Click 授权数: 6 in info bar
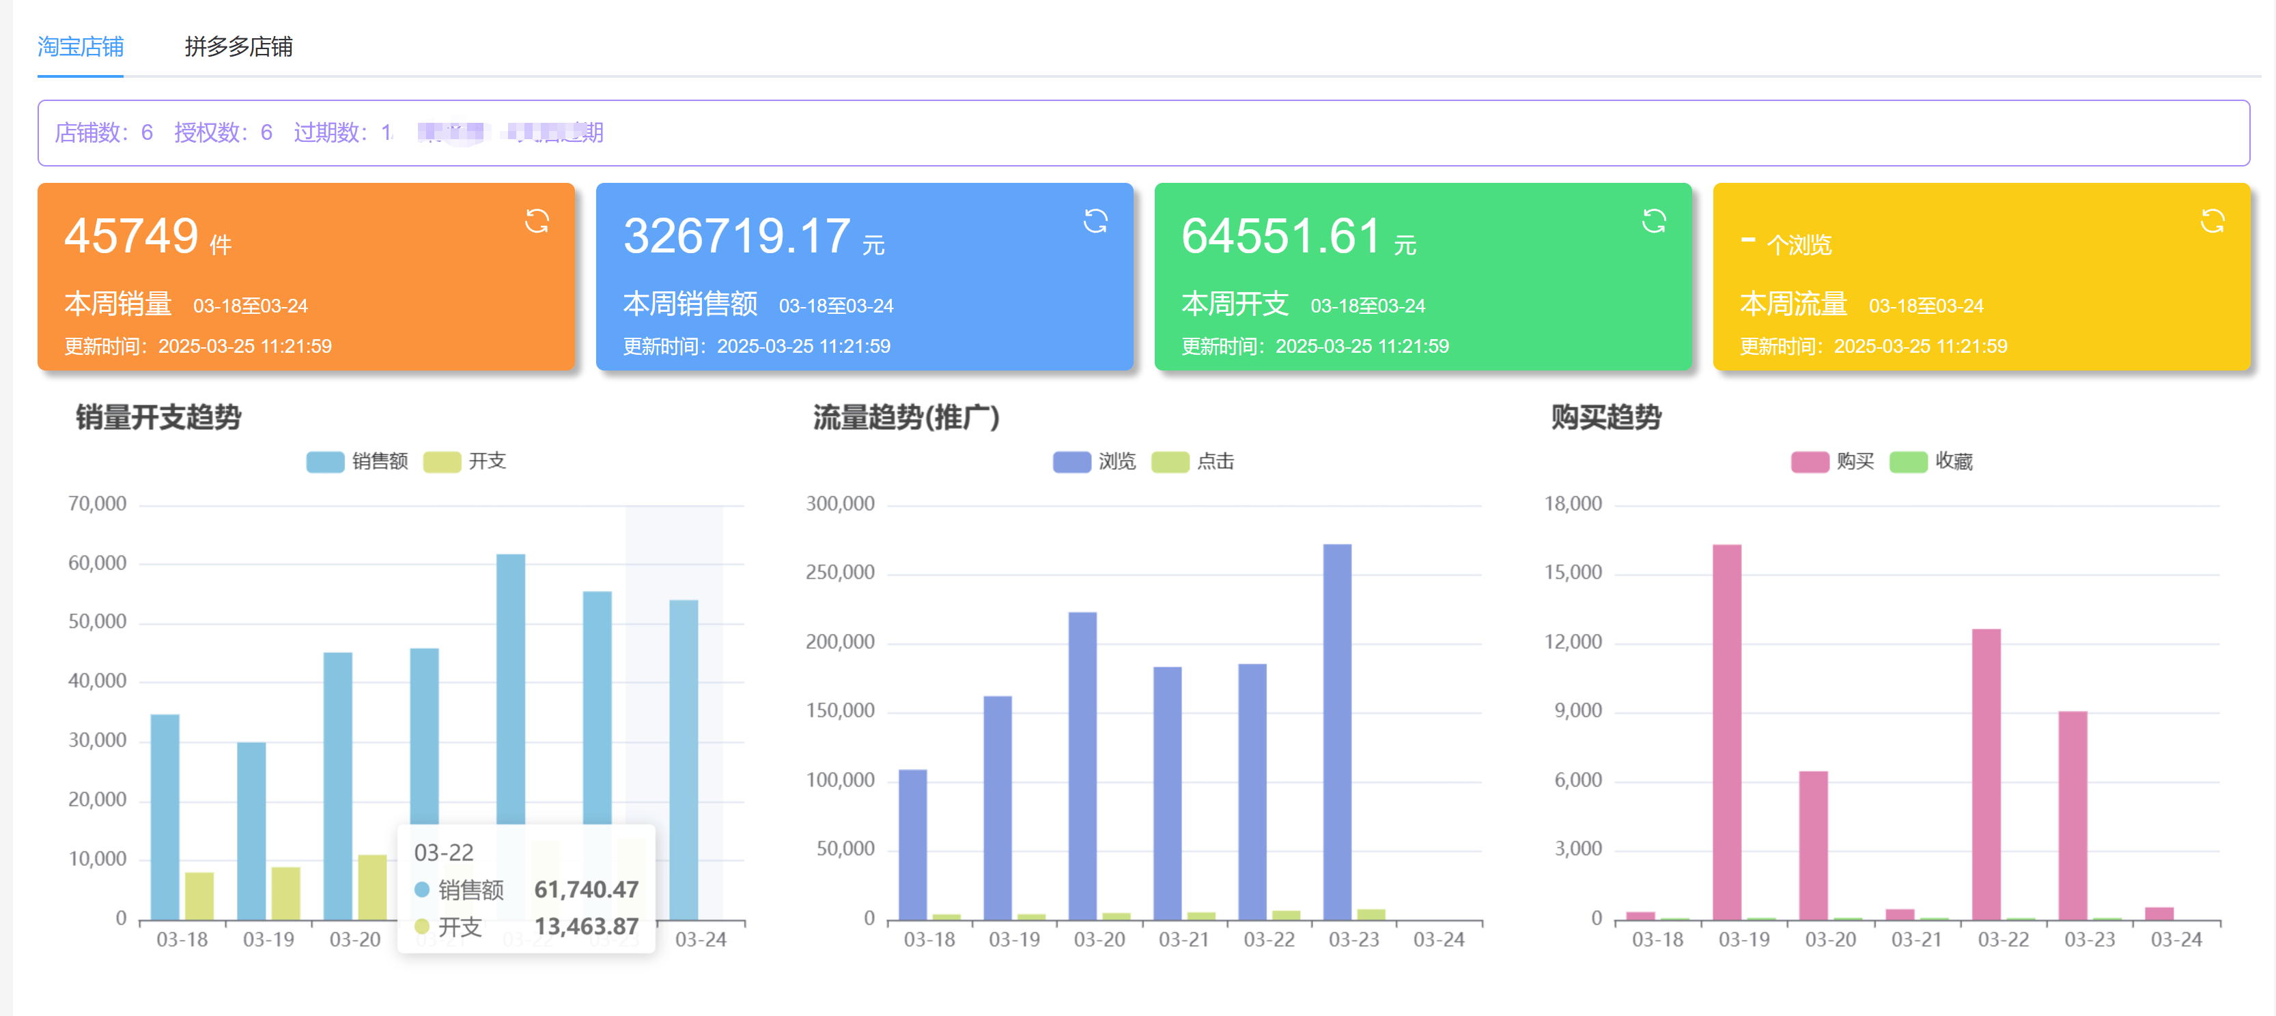The image size is (2276, 1016). (x=223, y=132)
